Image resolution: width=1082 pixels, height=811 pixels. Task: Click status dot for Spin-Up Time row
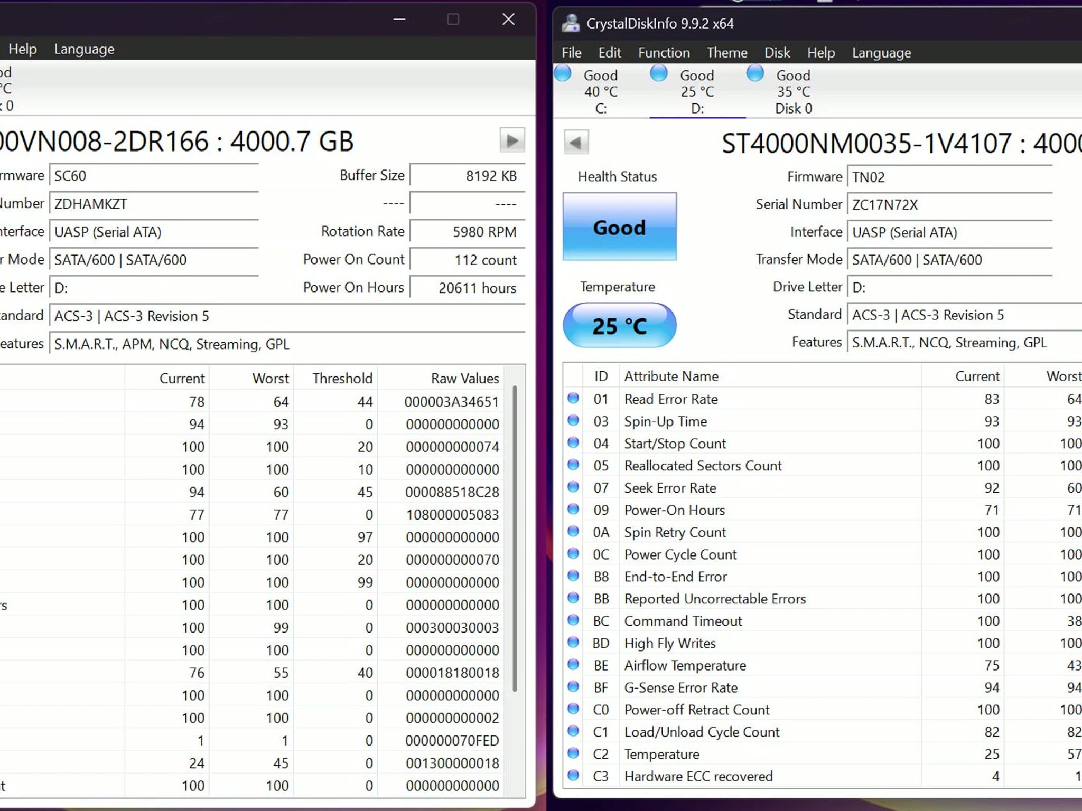click(573, 420)
